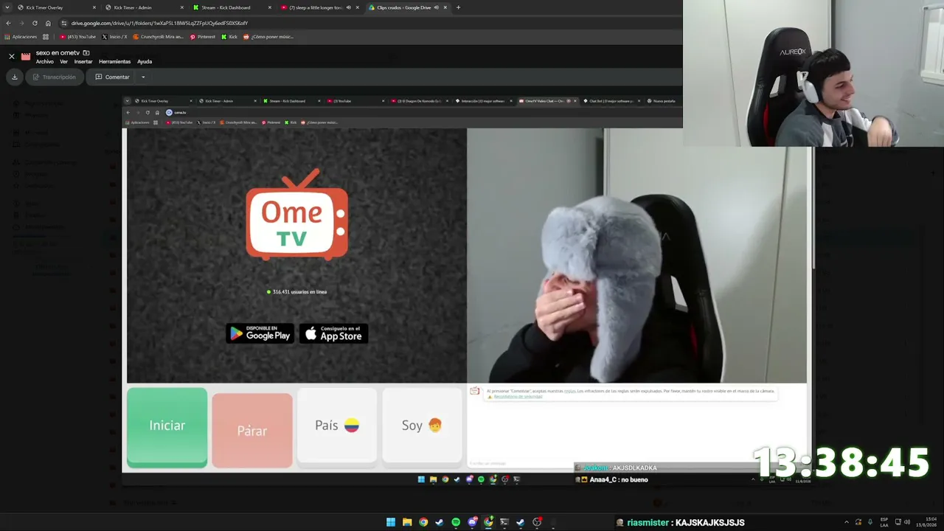Screen dimensions: 944x531
Task: Open the tab search dropdown chevron
Action: coord(7,7)
